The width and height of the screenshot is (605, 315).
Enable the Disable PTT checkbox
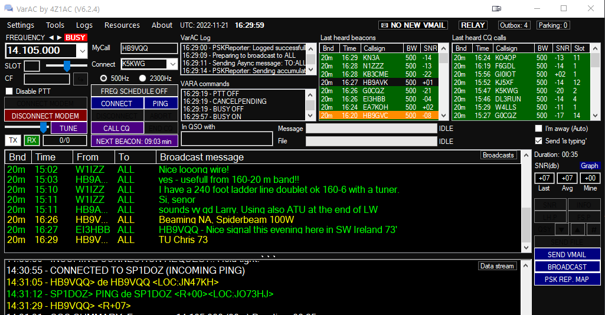pyautogui.click(x=9, y=91)
